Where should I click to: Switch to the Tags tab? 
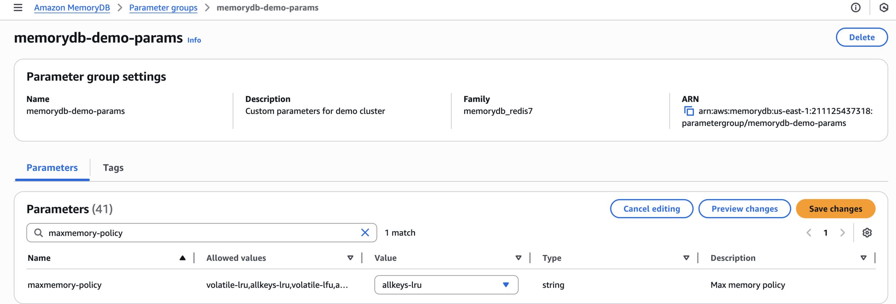click(113, 168)
